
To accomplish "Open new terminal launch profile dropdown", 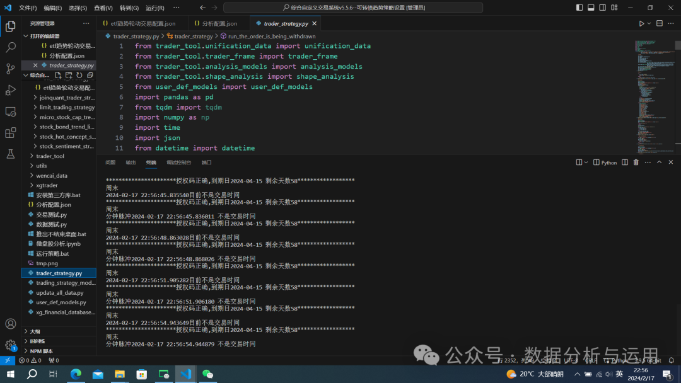I will click(x=586, y=163).
